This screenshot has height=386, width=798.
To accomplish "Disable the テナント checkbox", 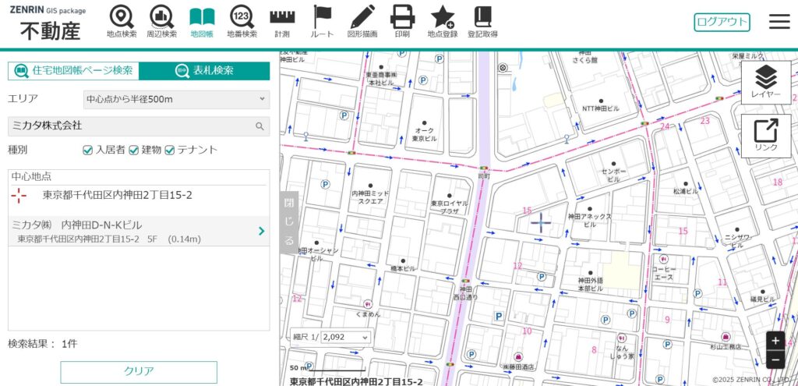I will coord(169,150).
